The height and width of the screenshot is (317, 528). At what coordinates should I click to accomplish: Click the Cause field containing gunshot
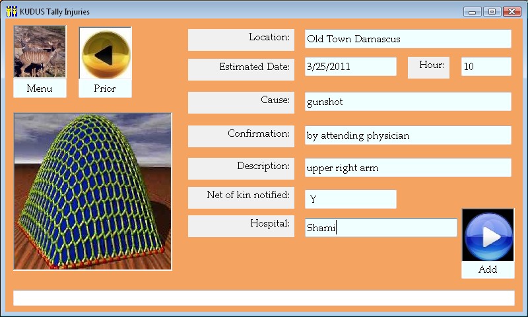[x=408, y=102]
